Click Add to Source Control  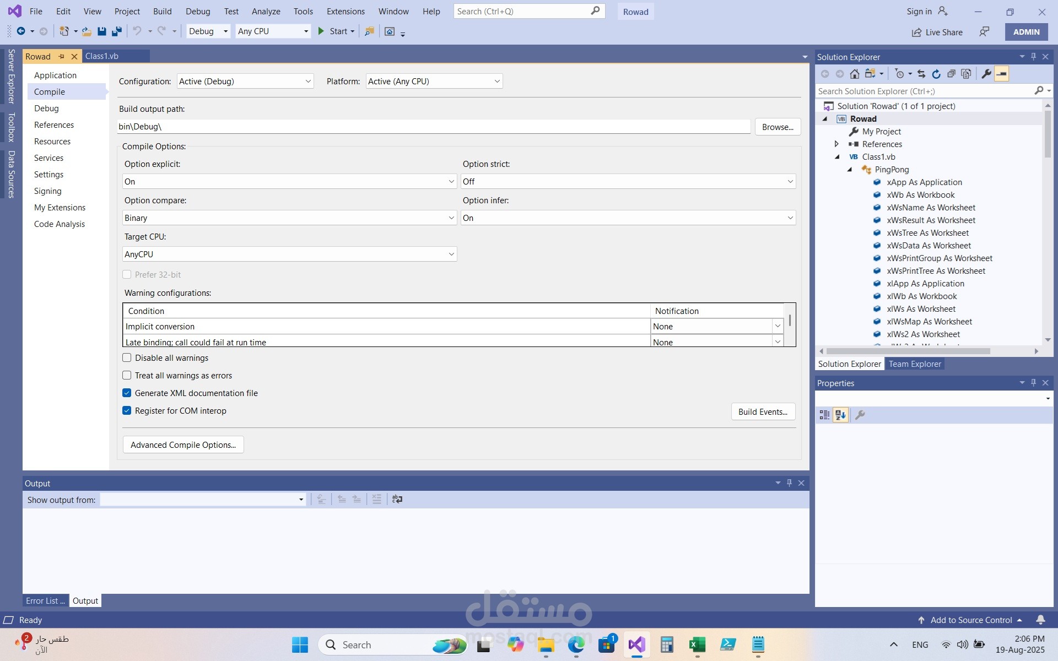pyautogui.click(x=971, y=620)
